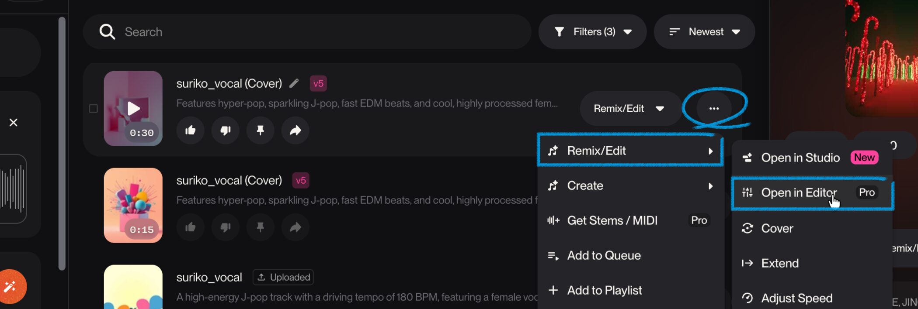Screen dimensions: 918x309
Task: Play the first track's 0:30 thumbnail
Action: click(133, 108)
